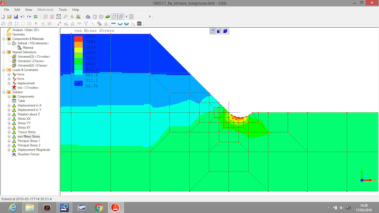Click the Open file folder icon
379x213 pixels.
click(x=9, y=17)
